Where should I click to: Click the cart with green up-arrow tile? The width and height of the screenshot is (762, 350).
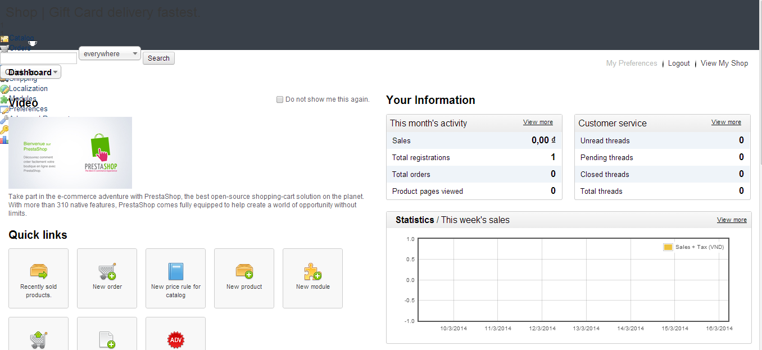[39, 334]
